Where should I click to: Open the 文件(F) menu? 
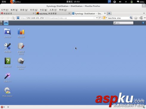pyautogui.click(x=5, y=10)
